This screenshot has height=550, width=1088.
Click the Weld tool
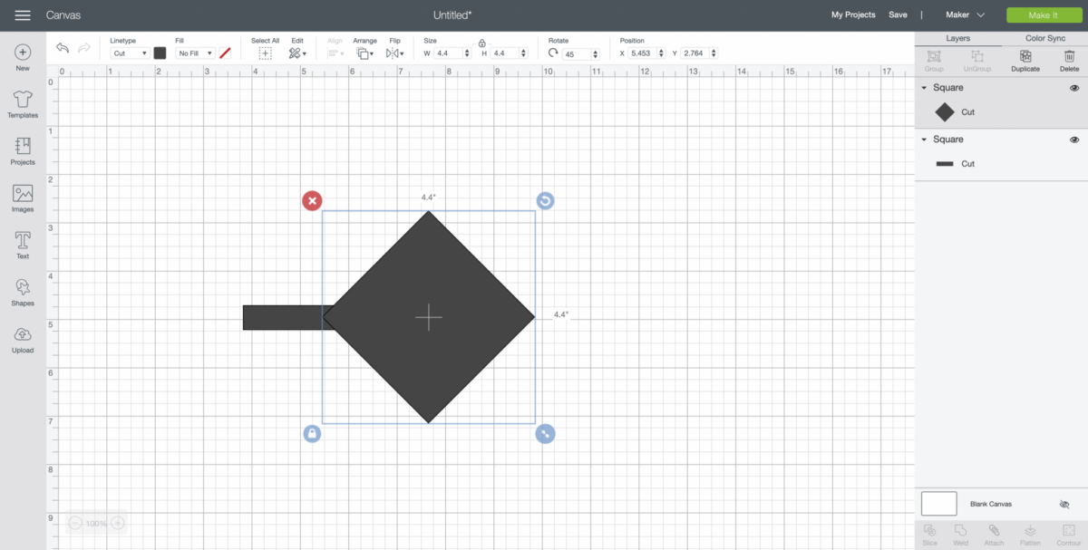pos(961,535)
